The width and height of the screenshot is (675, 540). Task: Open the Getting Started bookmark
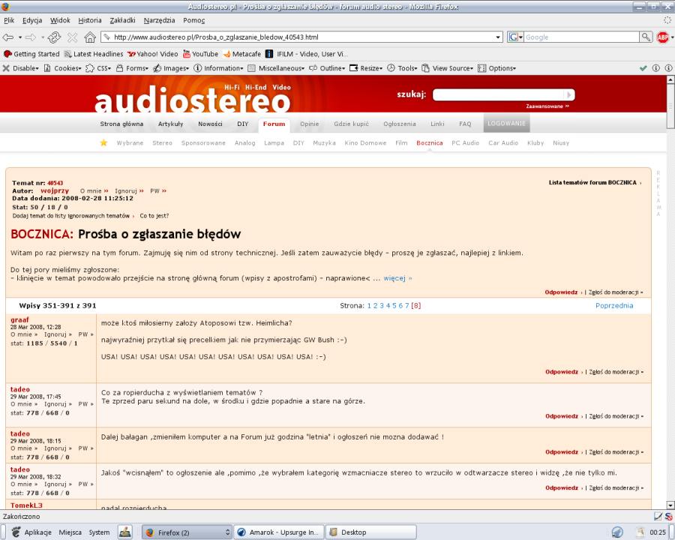point(31,54)
